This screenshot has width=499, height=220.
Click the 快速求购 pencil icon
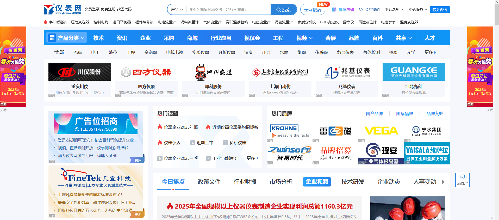[x=334, y=10]
